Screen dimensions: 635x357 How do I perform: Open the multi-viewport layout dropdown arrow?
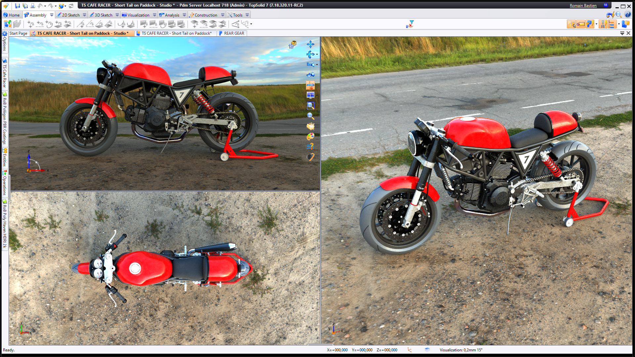317,96
